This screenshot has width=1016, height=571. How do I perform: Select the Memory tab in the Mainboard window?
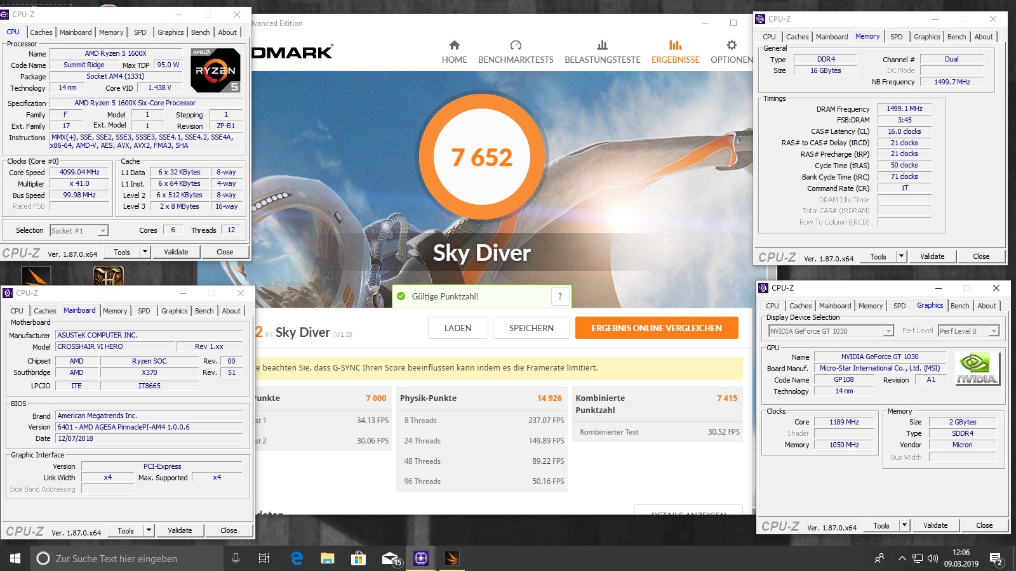tap(115, 311)
